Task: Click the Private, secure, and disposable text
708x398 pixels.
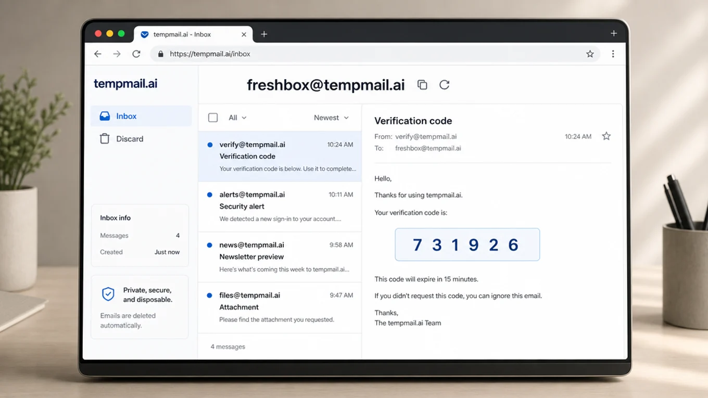Action: (148, 295)
